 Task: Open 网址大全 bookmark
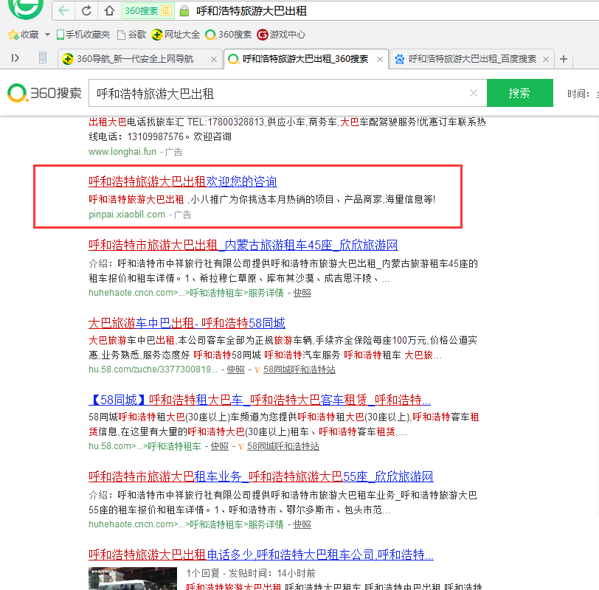pyautogui.click(x=176, y=35)
